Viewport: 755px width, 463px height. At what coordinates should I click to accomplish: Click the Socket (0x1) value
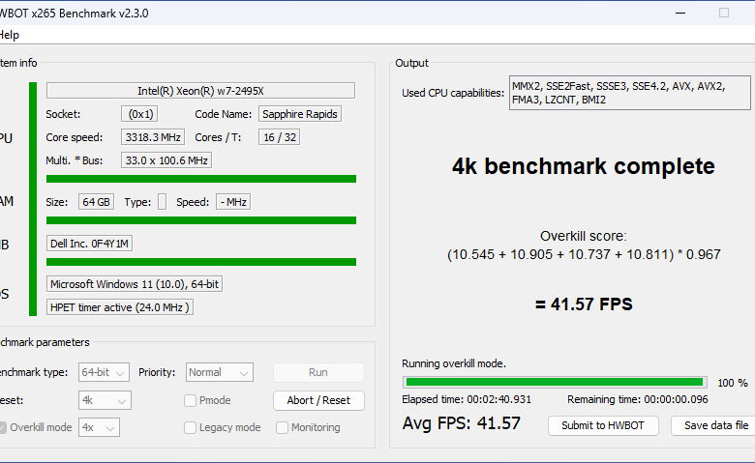(139, 114)
